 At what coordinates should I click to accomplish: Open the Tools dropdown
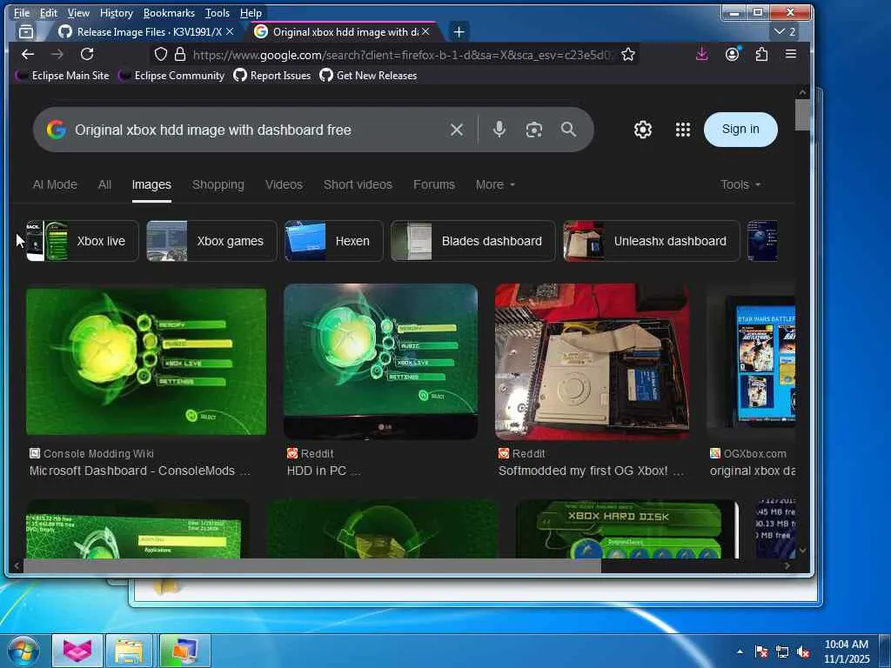(740, 184)
